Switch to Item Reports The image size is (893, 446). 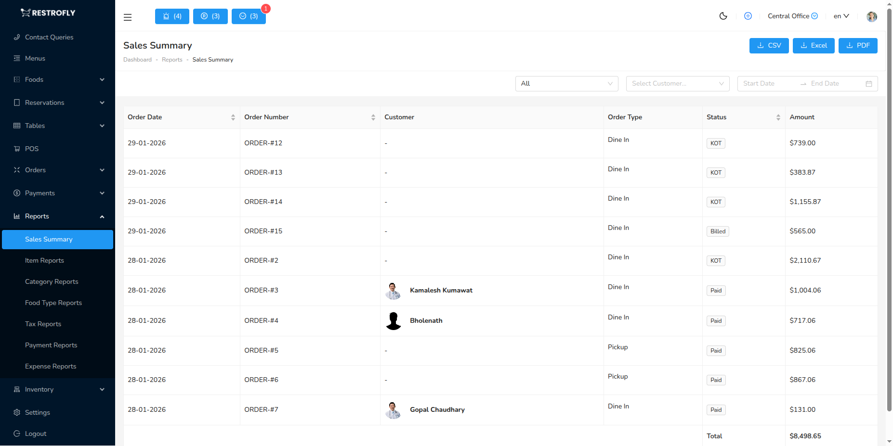coord(44,260)
